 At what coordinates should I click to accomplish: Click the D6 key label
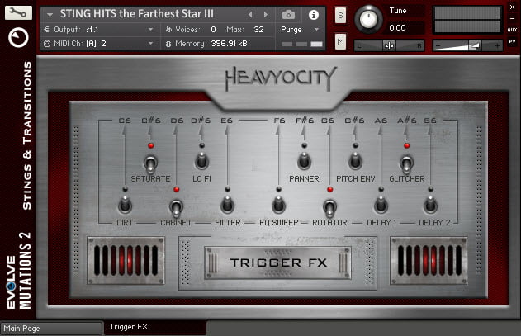(x=177, y=121)
